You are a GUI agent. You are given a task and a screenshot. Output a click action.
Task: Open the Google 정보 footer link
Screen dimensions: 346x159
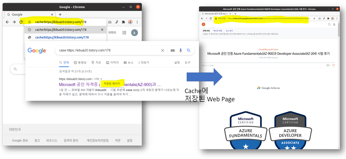(x=20, y=141)
